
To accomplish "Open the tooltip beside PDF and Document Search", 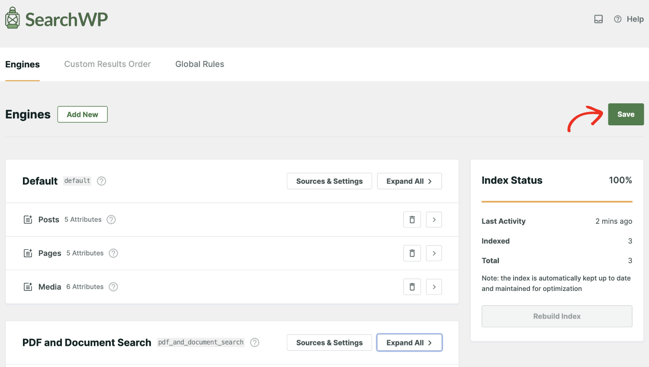I will click(x=255, y=342).
